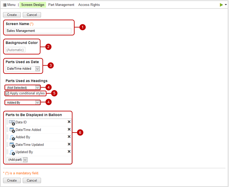Grab the drag handle of Added By row

point(8,137)
